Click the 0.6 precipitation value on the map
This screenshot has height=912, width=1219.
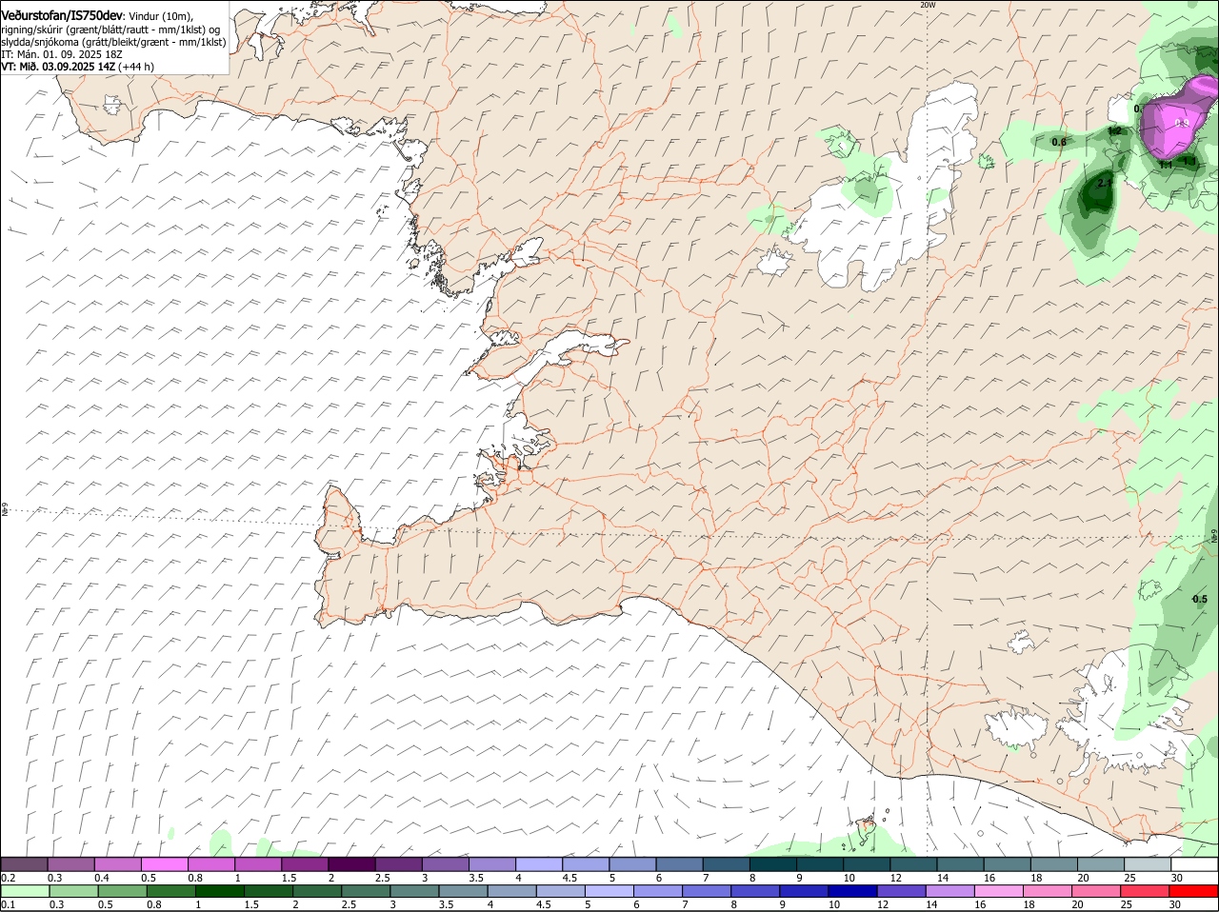click(1058, 142)
